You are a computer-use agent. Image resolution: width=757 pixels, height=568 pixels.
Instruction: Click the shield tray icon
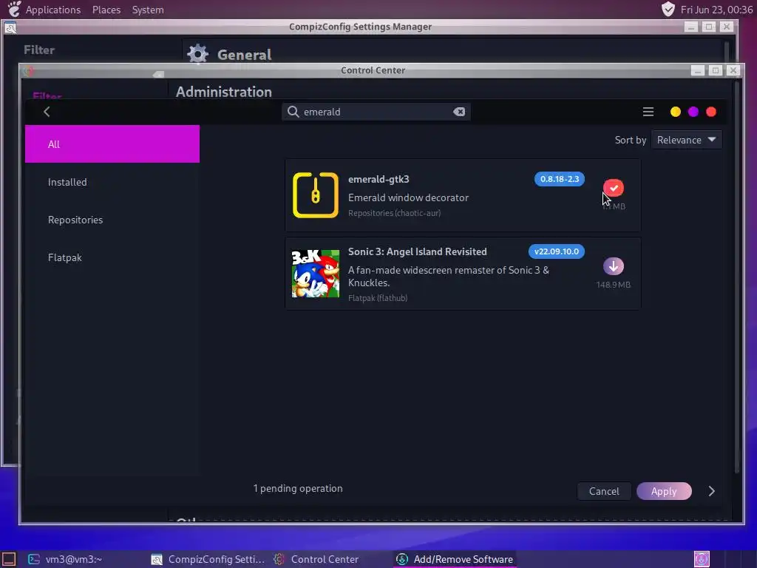(668, 9)
